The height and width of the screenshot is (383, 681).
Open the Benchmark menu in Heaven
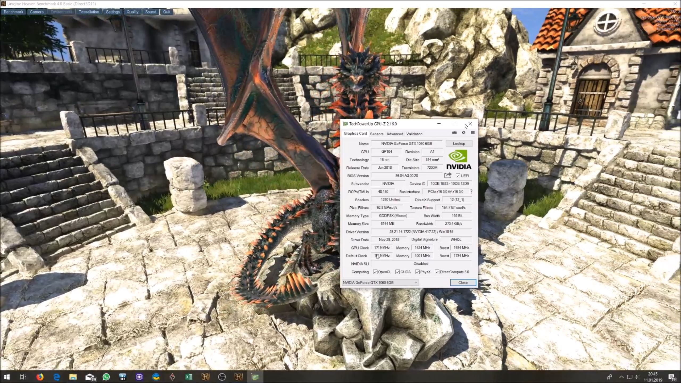coord(14,12)
